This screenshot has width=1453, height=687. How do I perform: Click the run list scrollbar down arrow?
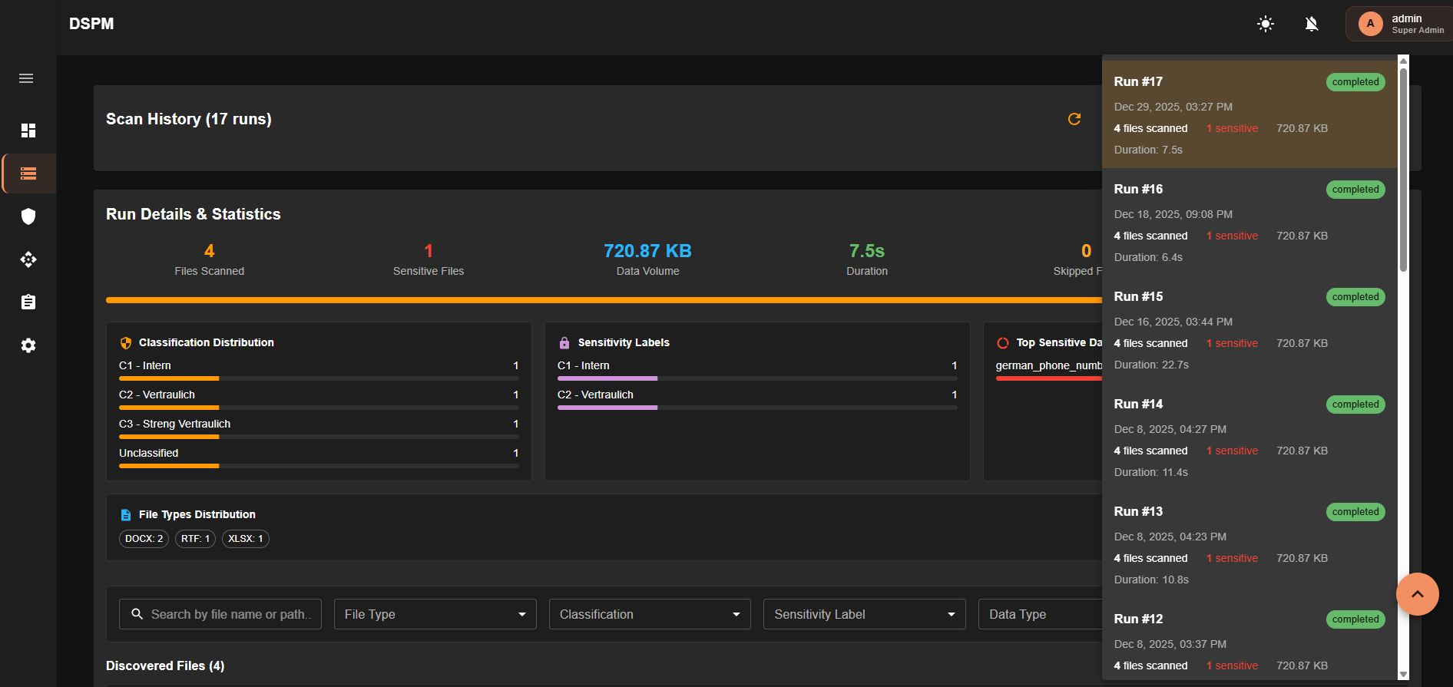[1403, 675]
